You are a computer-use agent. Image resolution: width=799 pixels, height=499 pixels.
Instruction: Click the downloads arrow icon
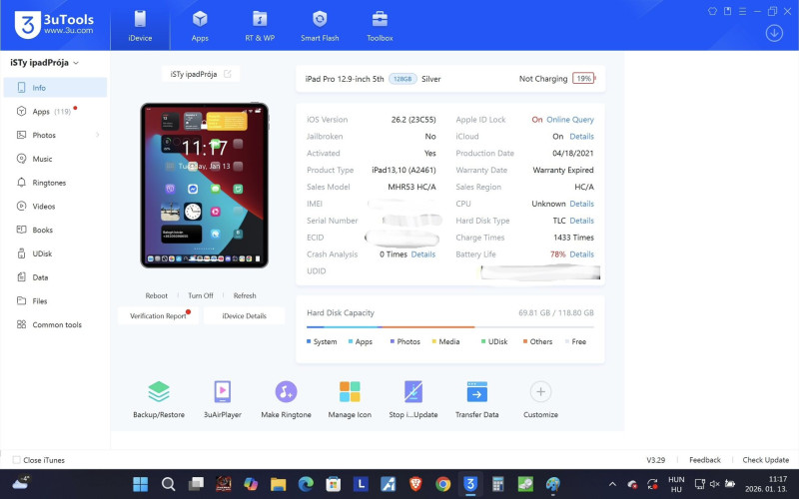[x=774, y=33]
